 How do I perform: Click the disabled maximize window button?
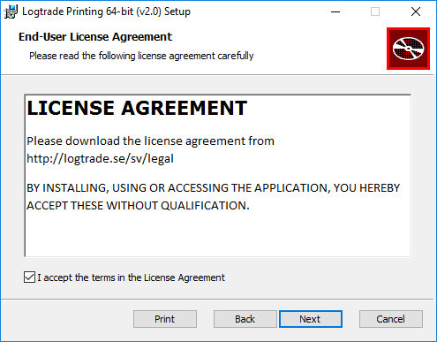coord(375,11)
